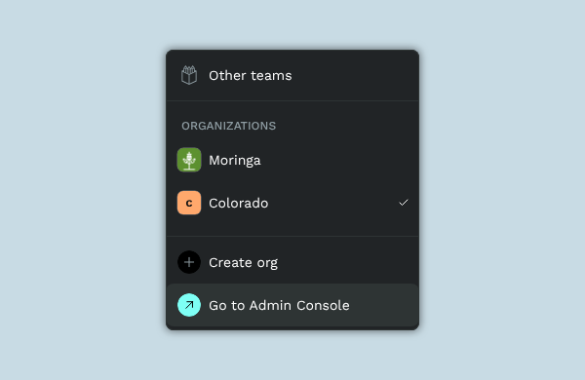Choose the Create org option

pos(292,262)
